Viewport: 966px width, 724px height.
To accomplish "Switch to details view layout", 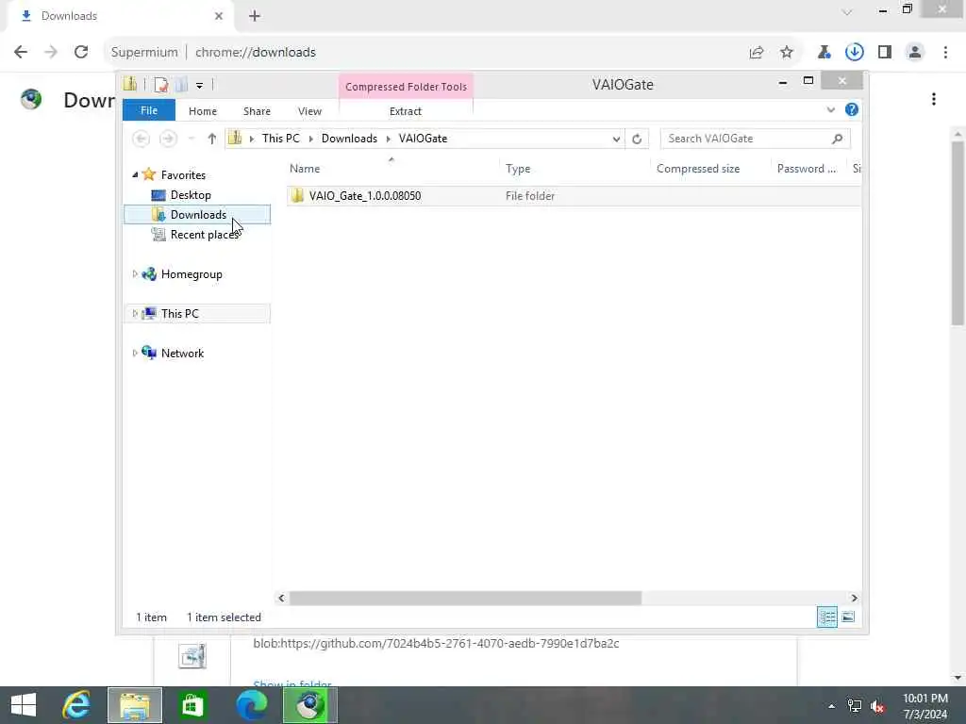I will (x=827, y=617).
